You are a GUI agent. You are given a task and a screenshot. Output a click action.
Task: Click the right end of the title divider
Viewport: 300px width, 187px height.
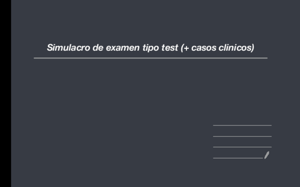[266, 58]
